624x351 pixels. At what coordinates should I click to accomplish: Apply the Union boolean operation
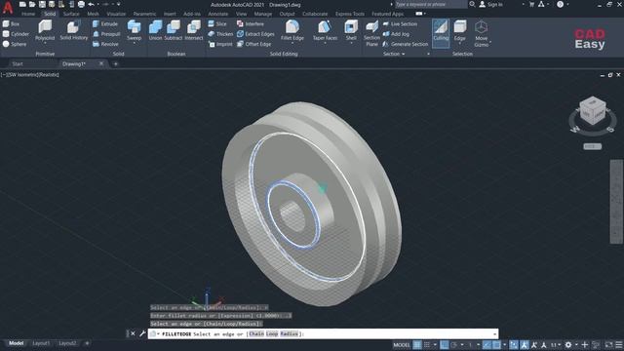(x=155, y=30)
